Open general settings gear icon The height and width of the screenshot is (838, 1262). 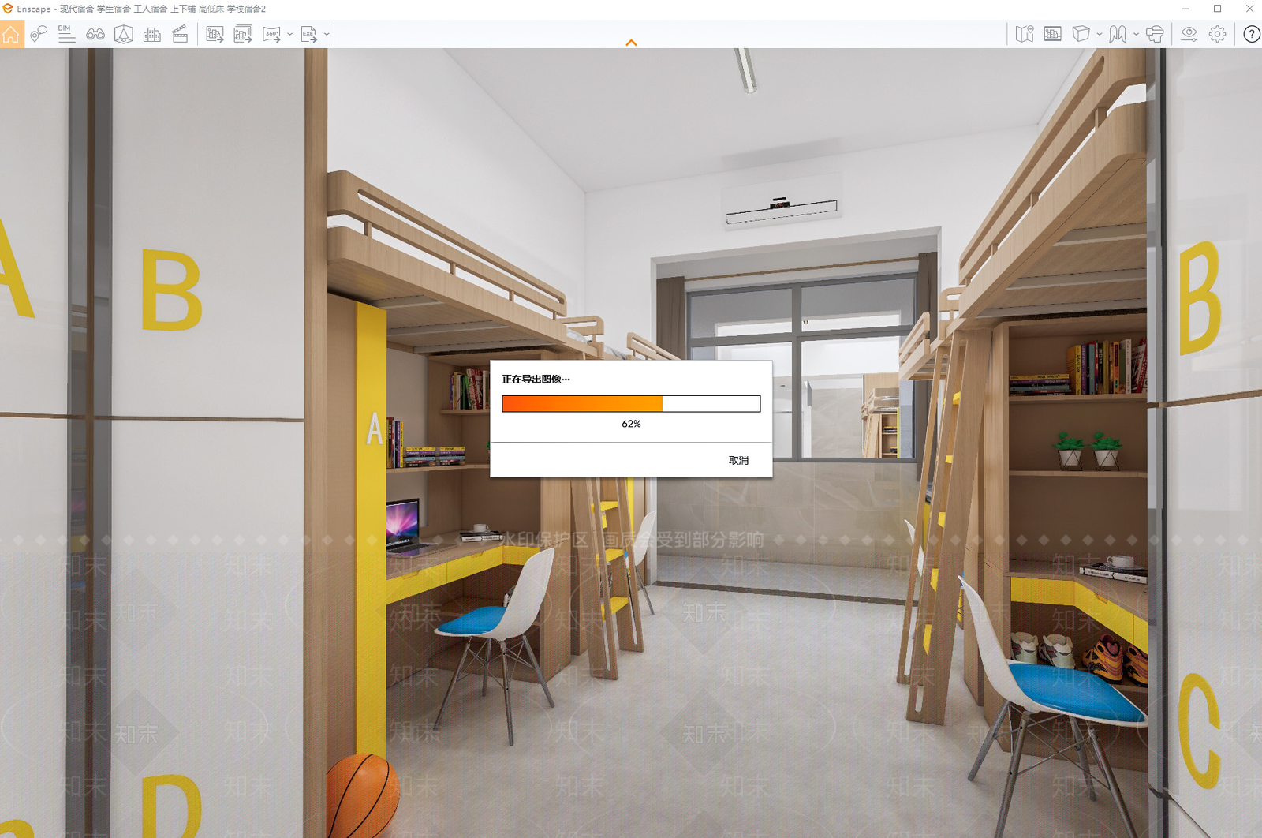(x=1218, y=34)
